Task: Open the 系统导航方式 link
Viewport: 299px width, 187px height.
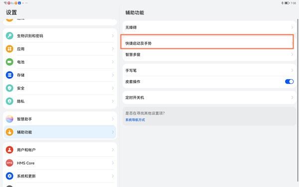Action: pyautogui.click(x=135, y=120)
